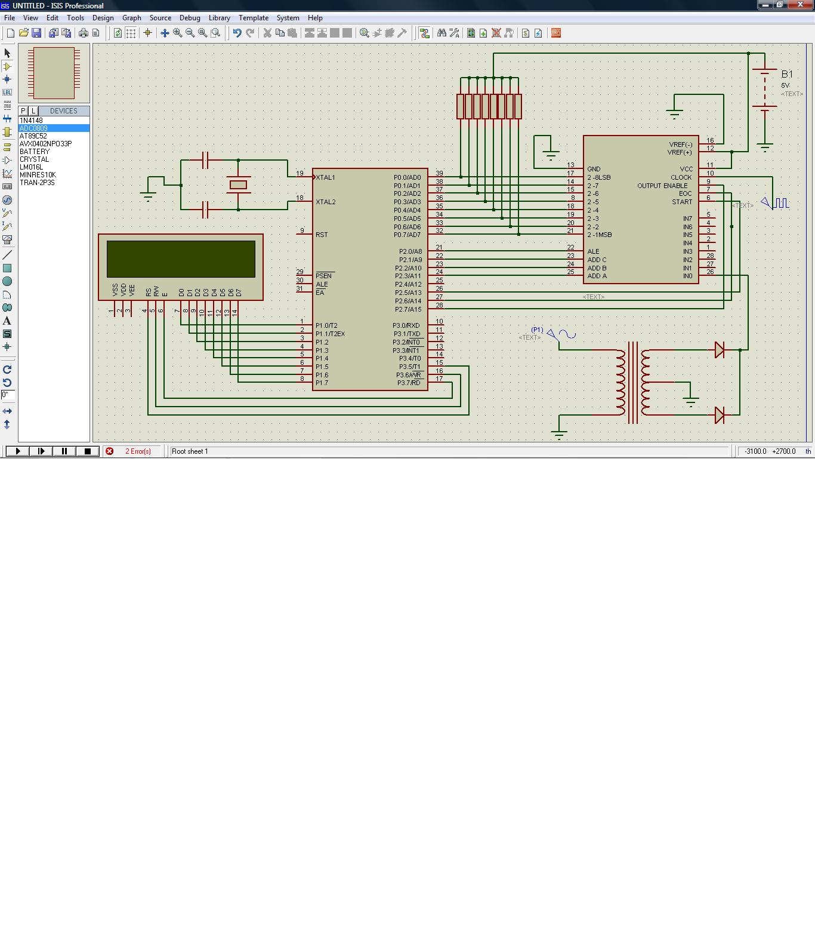Screen dimensions: 815x941
Task: Choose the Wire Label (LBL) tool
Action: click(7, 93)
